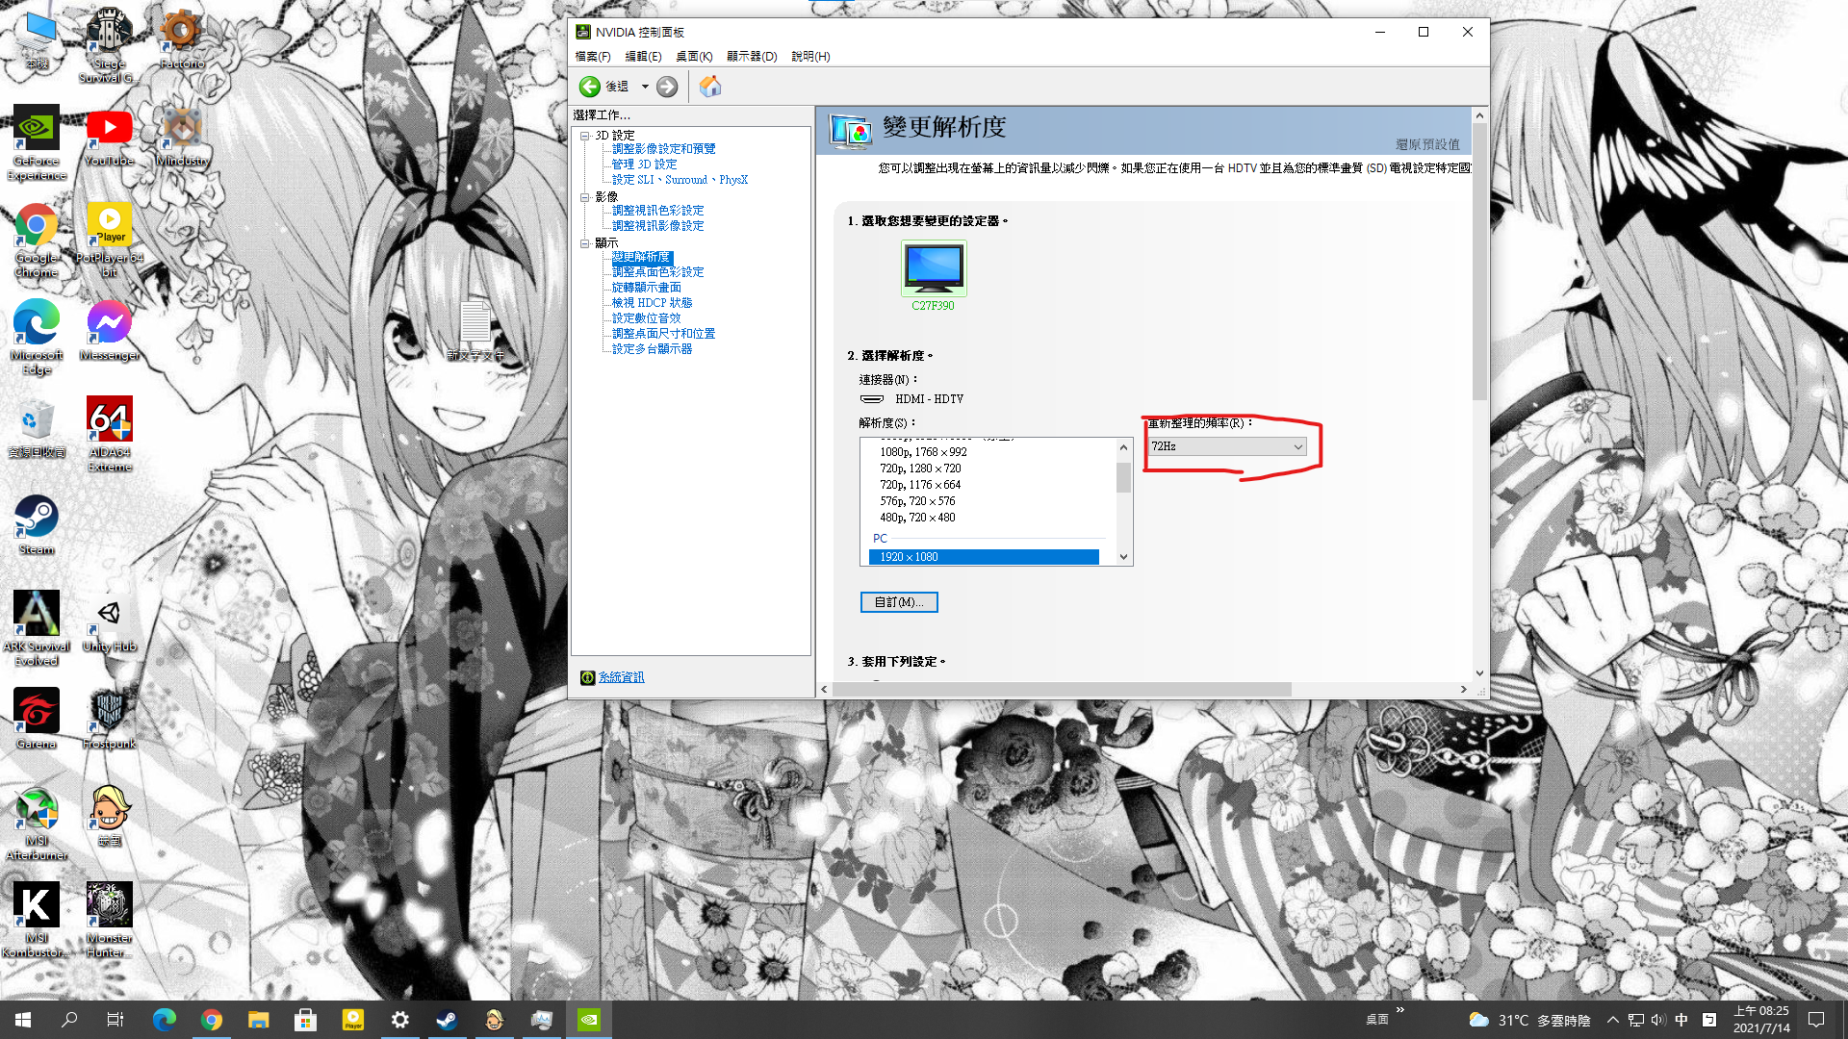The height and width of the screenshot is (1039, 1848).
Task: Collapse the 顯示 tree node
Action: pyautogui.click(x=584, y=243)
